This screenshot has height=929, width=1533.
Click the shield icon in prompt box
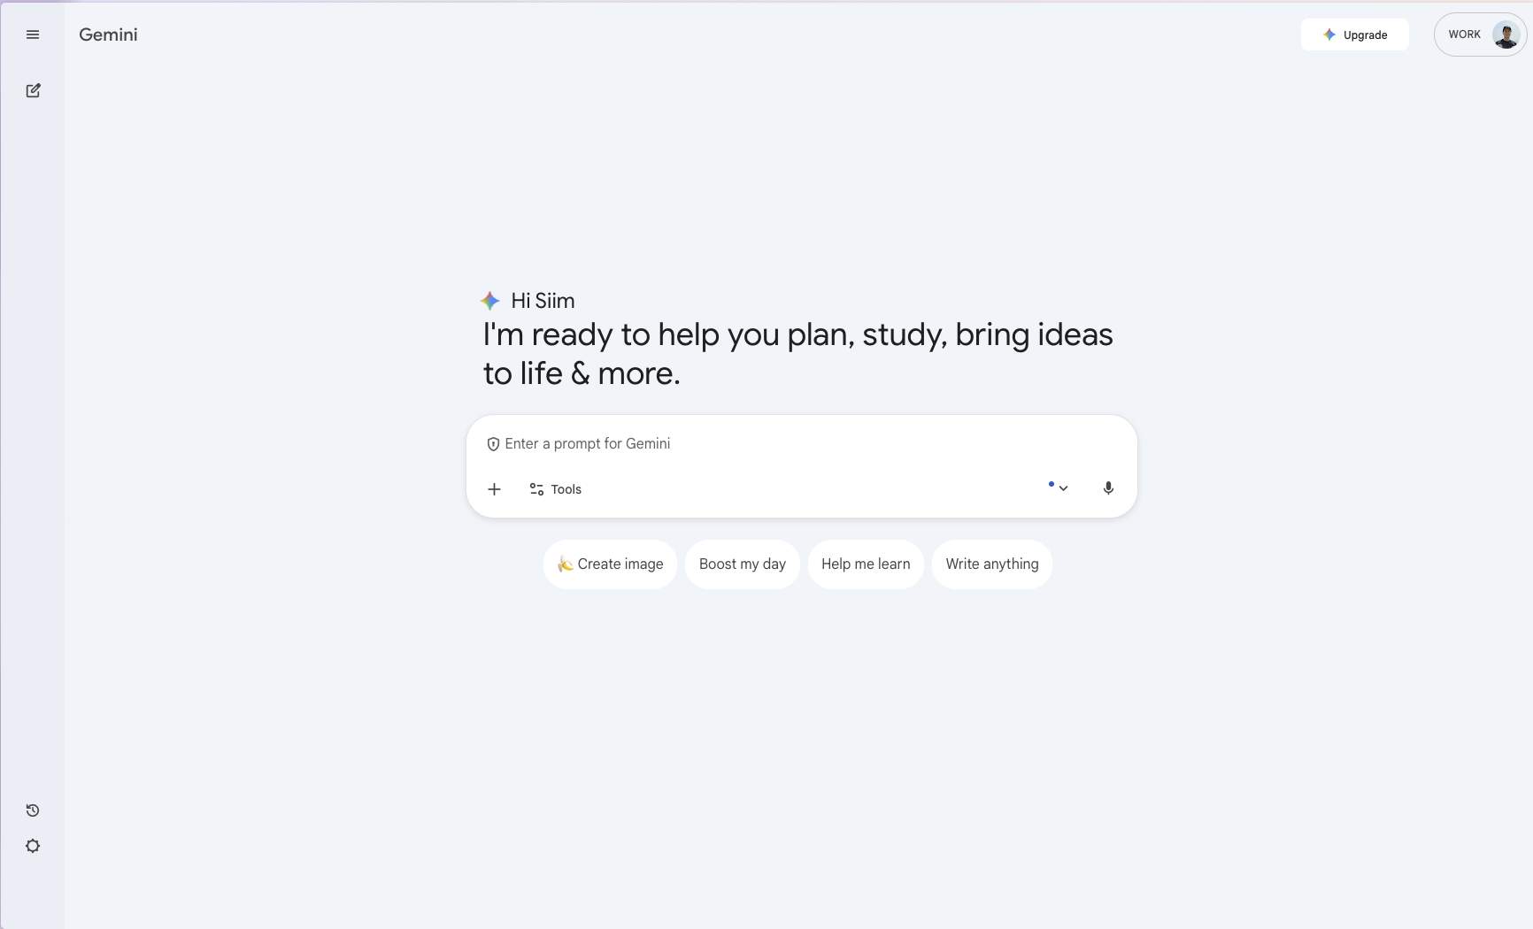493,444
